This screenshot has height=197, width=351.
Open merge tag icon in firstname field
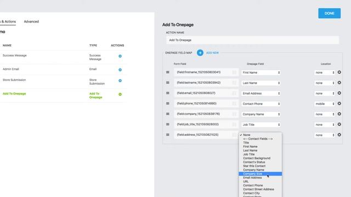point(234,72)
